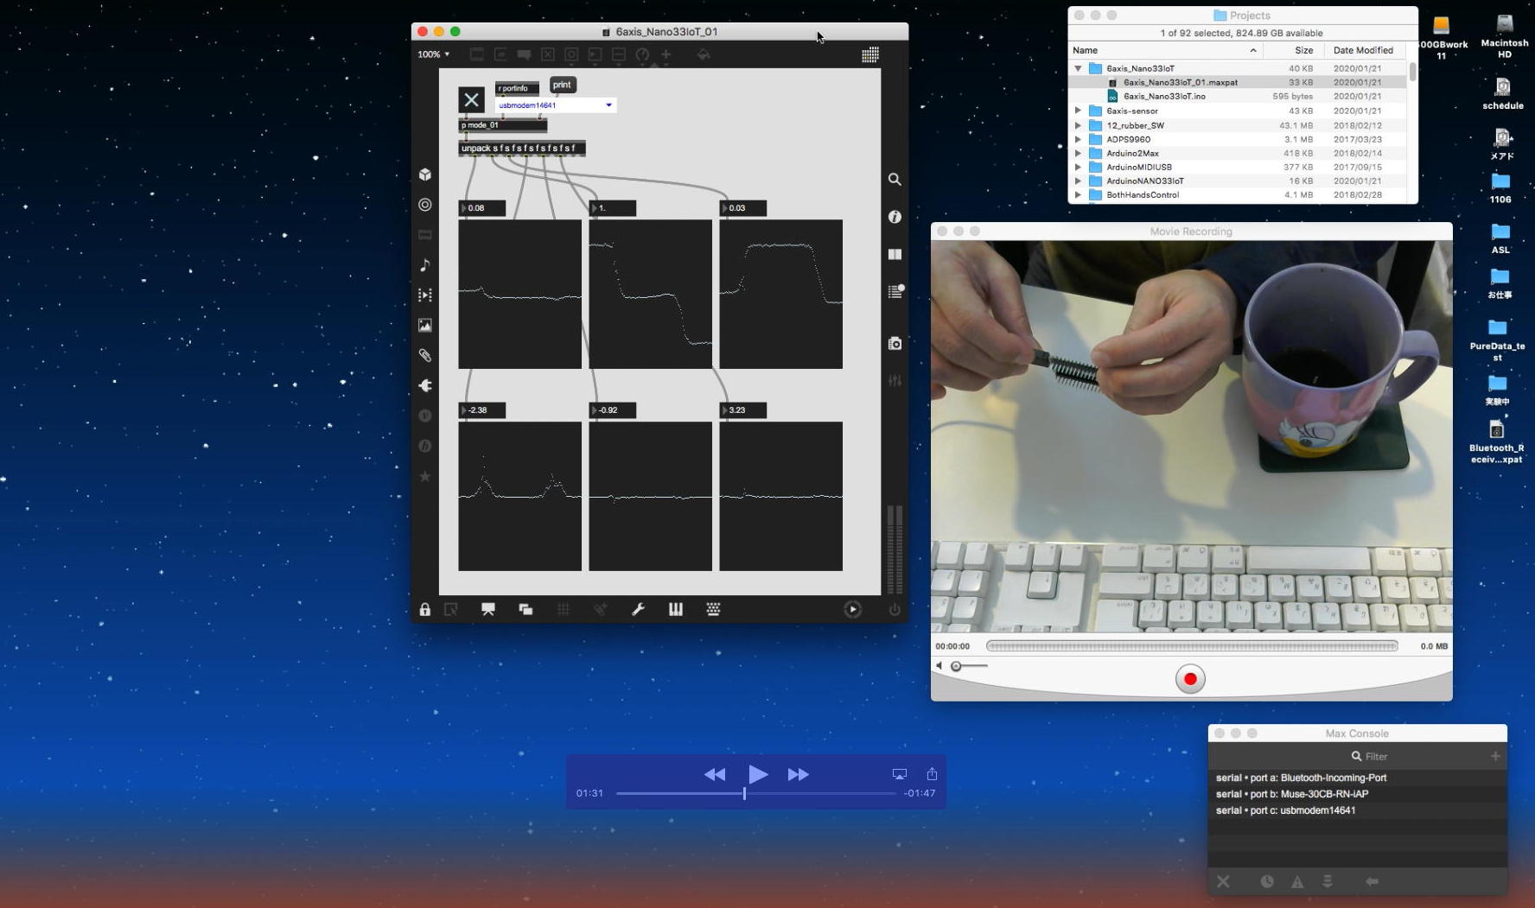Viewport: 1535px width, 908px height.
Task: Show the inspector info icon
Action: 895,217
